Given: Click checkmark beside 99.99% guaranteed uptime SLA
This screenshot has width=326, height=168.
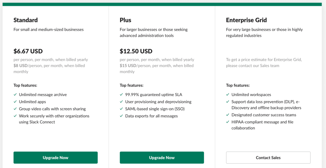Looking at the screenshot, I should pyautogui.click(x=121, y=94).
